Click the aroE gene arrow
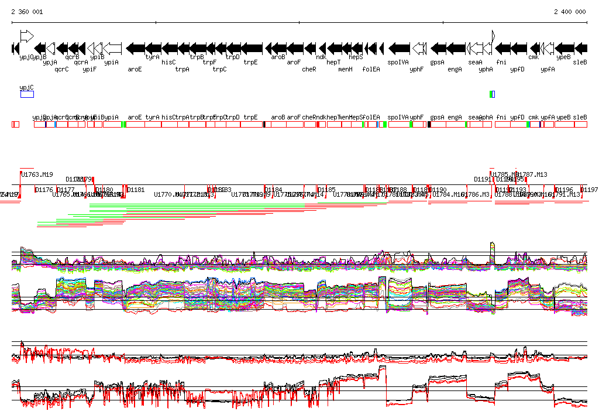 (x=135, y=48)
